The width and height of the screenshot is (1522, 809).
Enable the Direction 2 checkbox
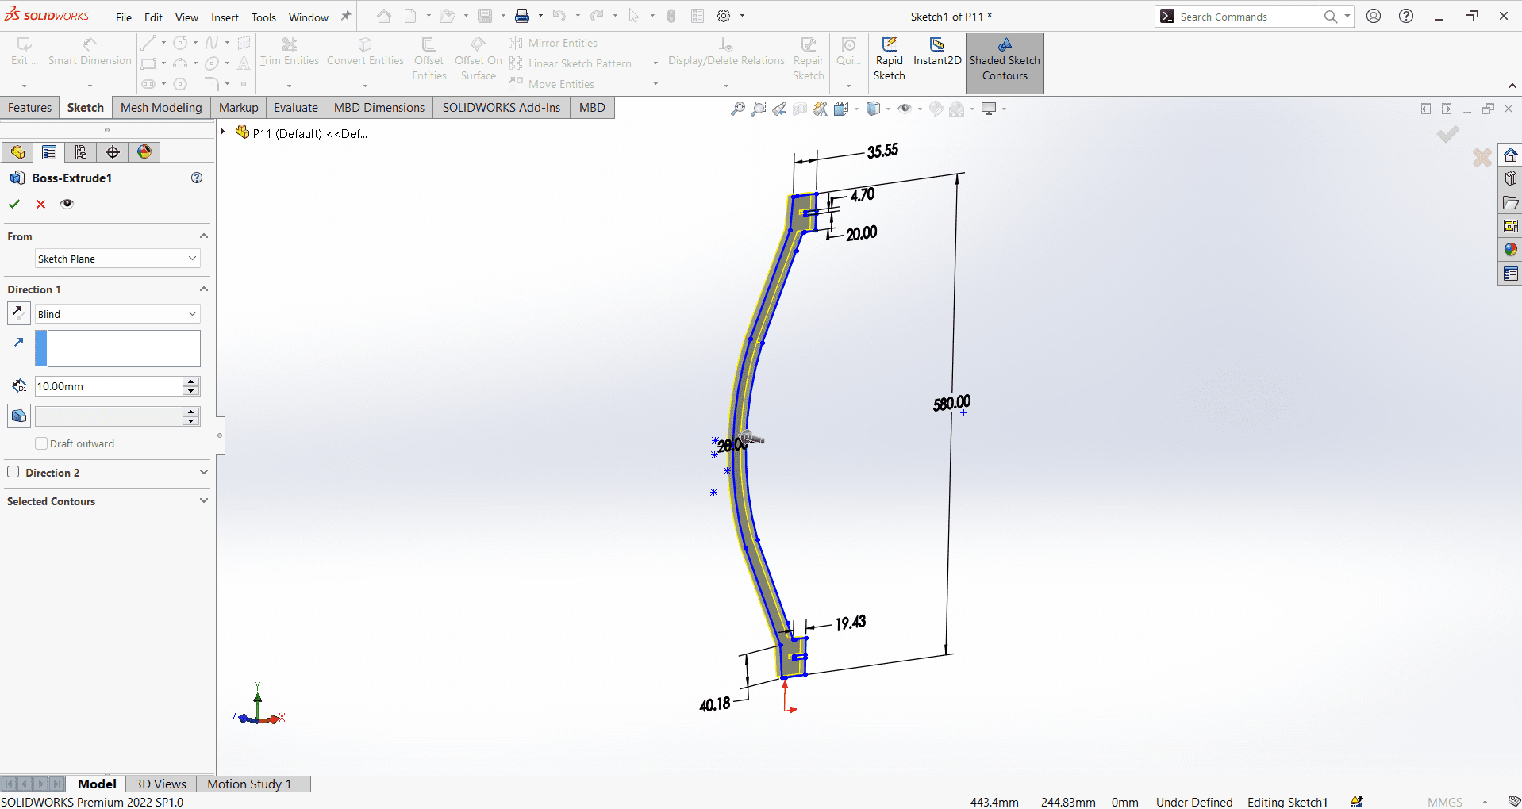13,472
